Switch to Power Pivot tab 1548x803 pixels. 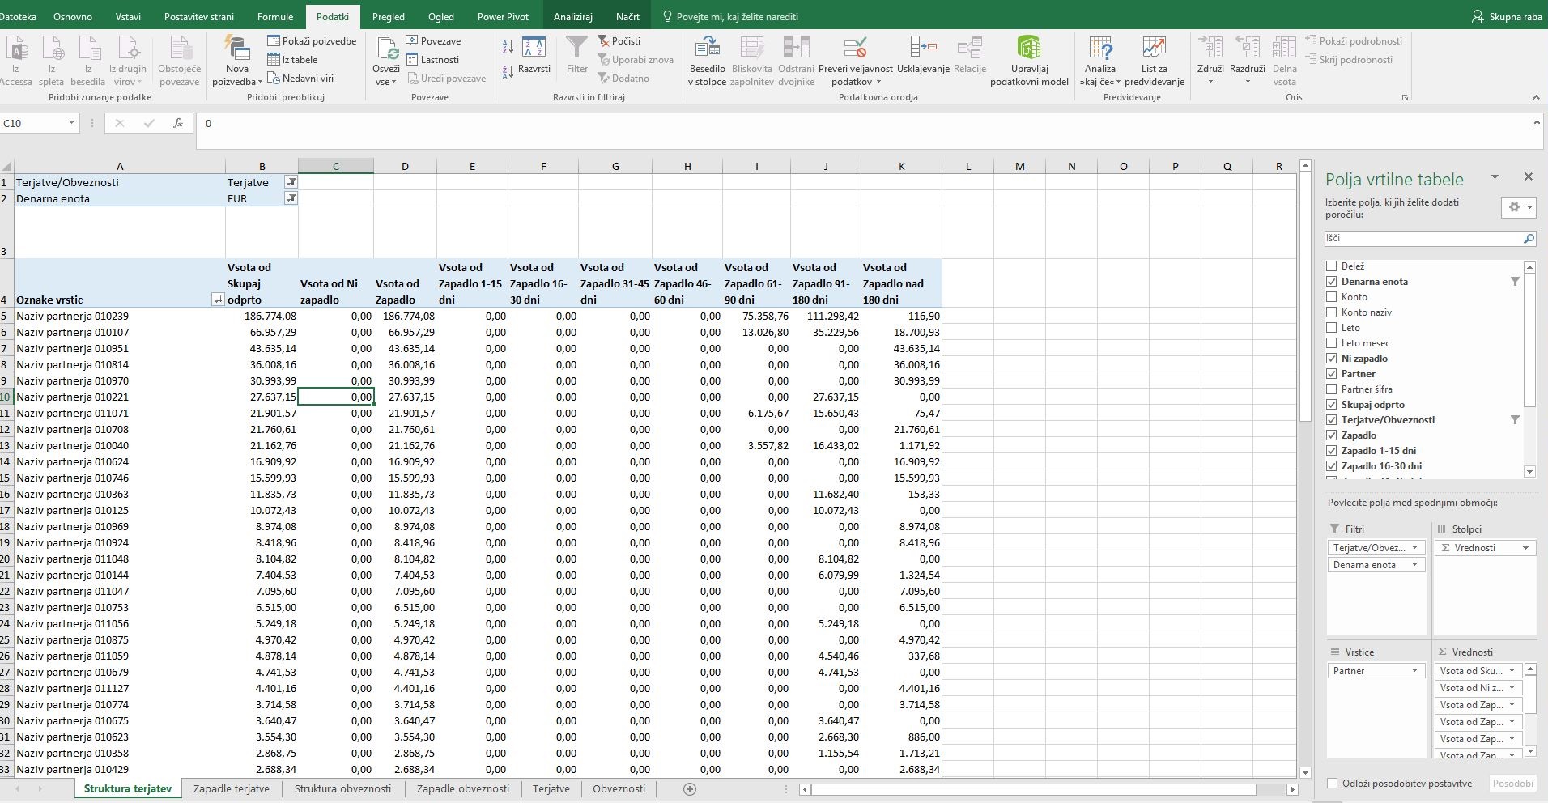point(503,16)
